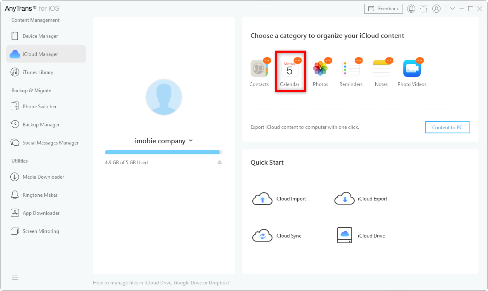Screen dimensions: 488x291
Task: Open App Downloader in sidebar
Action: [46, 213]
